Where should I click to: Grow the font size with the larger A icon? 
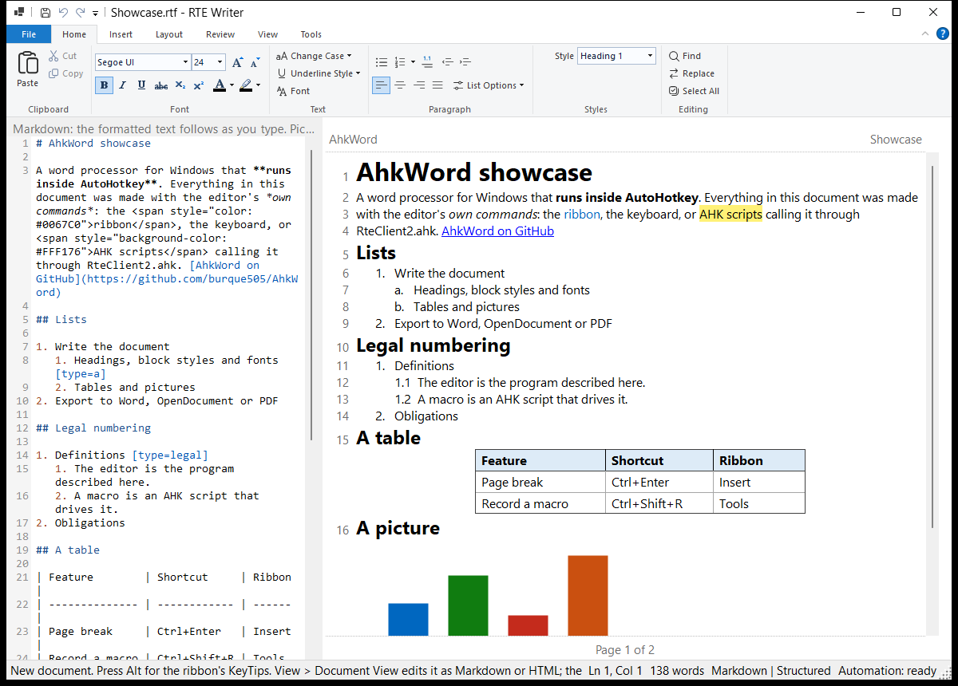(237, 62)
